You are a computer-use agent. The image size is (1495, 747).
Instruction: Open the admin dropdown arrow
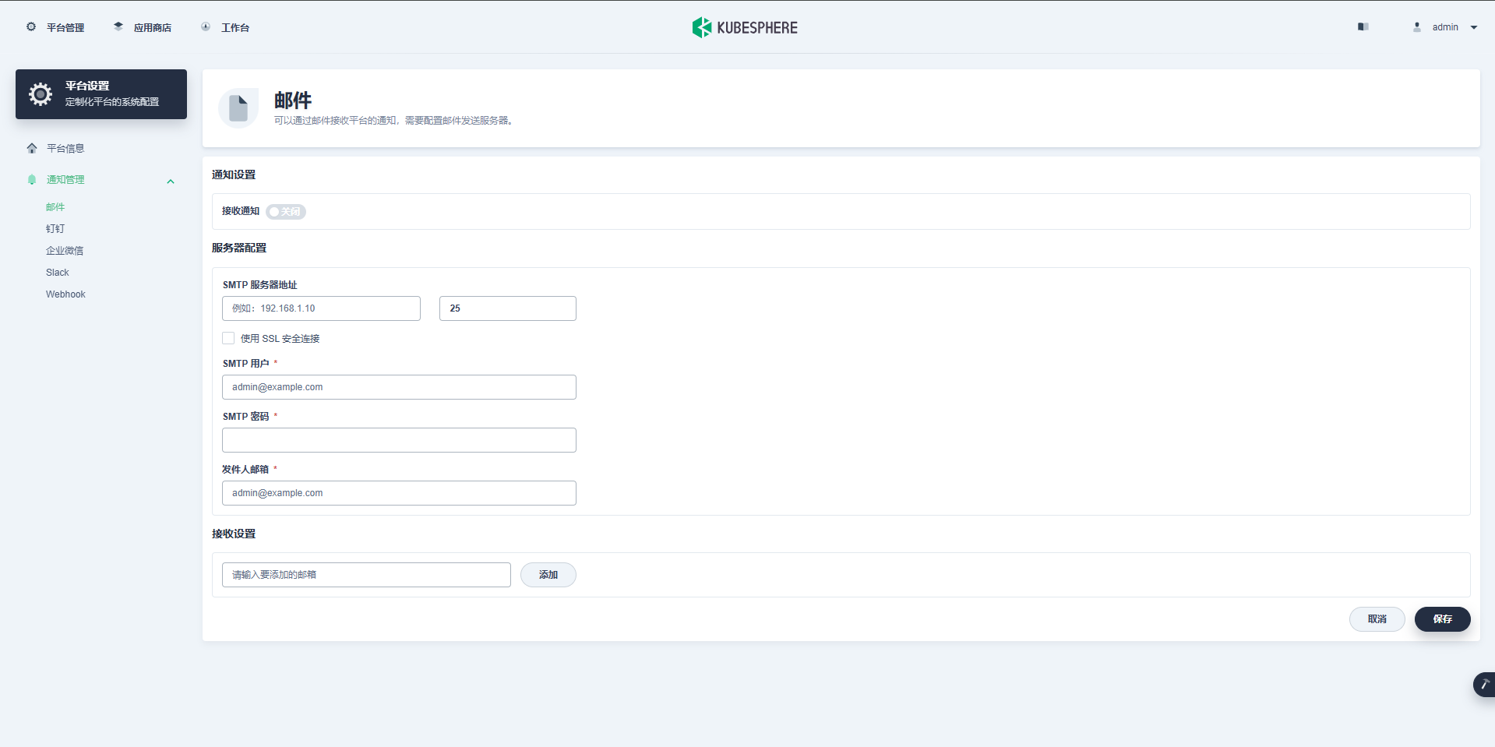pos(1474,27)
